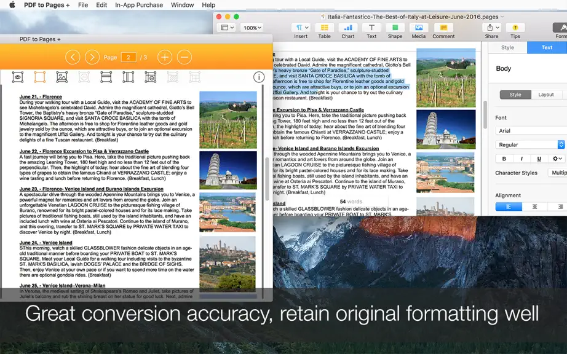Open the info circle icon
567x354 pixels.
click(x=259, y=77)
